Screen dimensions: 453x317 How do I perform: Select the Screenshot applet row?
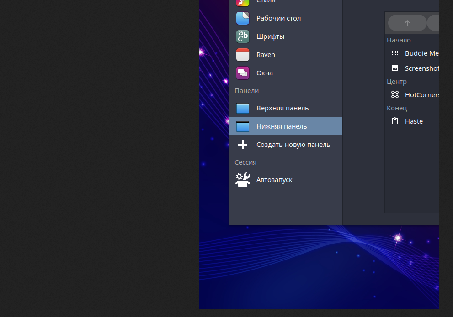412,68
